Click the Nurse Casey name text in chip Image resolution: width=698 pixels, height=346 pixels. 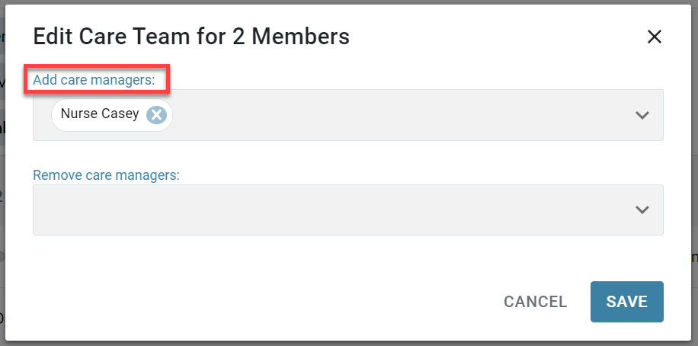tap(100, 114)
